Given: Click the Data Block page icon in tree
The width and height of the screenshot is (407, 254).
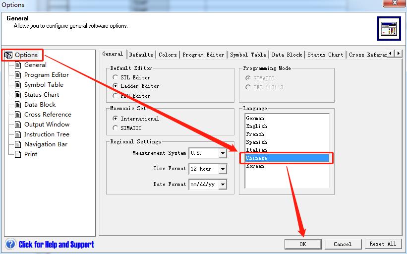Looking at the screenshot, I should pos(18,105).
